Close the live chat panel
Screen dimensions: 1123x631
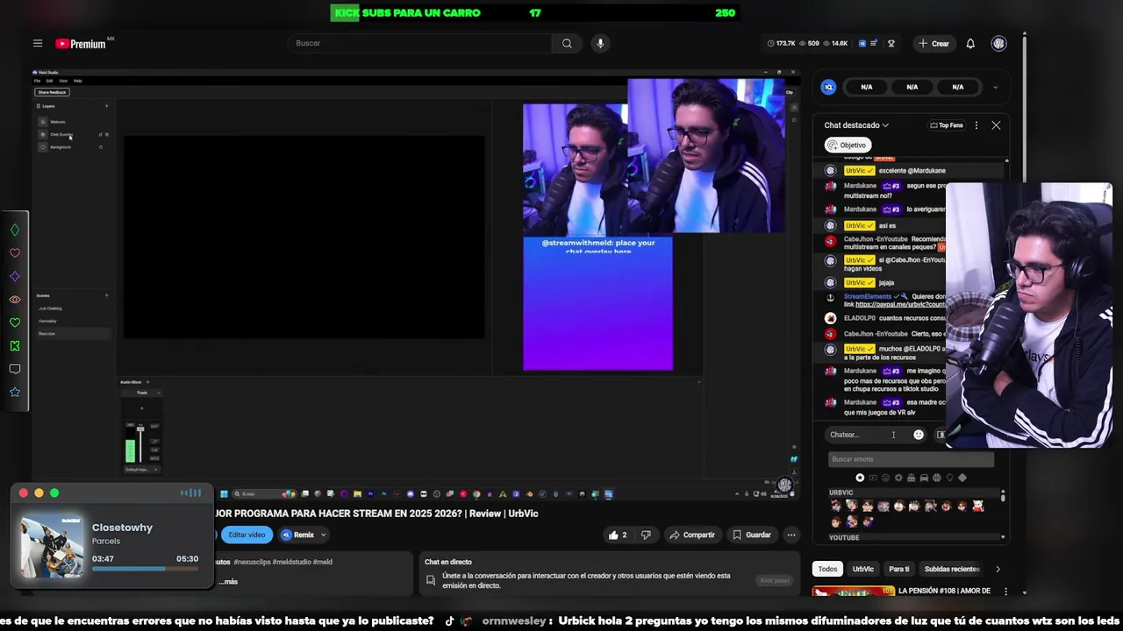(x=996, y=125)
